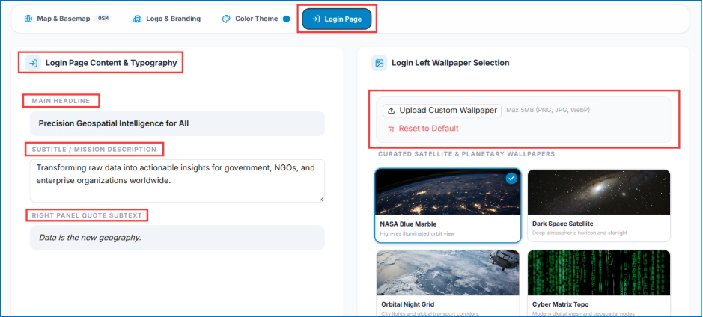Click the Login Left Wallpaper Selection title

coord(451,63)
